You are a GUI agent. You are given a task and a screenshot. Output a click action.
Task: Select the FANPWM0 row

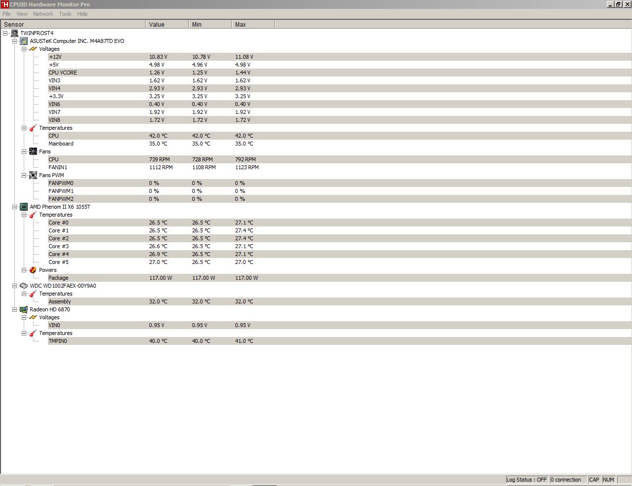pos(339,183)
